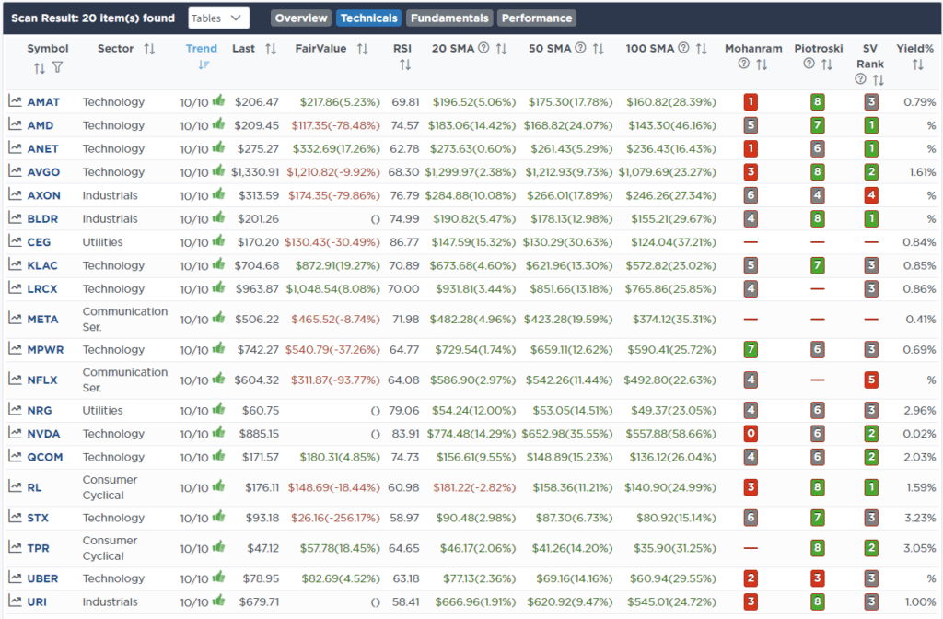
Task: Click AXON's red SV Rank 4 badge
Action: pos(871,195)
